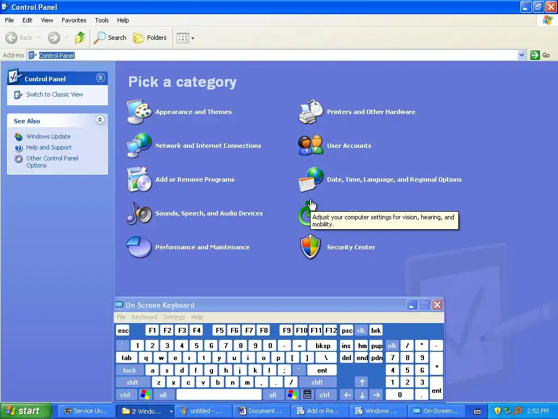Open the Help and Support link
The width and height of the screenshot is (558, 419).
pyautogui.click(x=48, y=147)
